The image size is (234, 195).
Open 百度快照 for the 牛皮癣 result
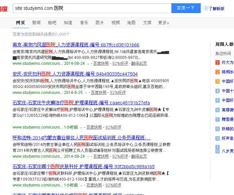pyautogui.click(x=94, y=127)
